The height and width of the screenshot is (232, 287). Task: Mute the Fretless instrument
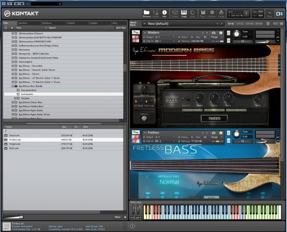tap(228, 140)
